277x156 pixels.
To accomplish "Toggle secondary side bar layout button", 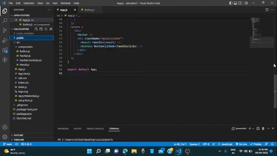I will pyautogui.click(x=240, y=3).
